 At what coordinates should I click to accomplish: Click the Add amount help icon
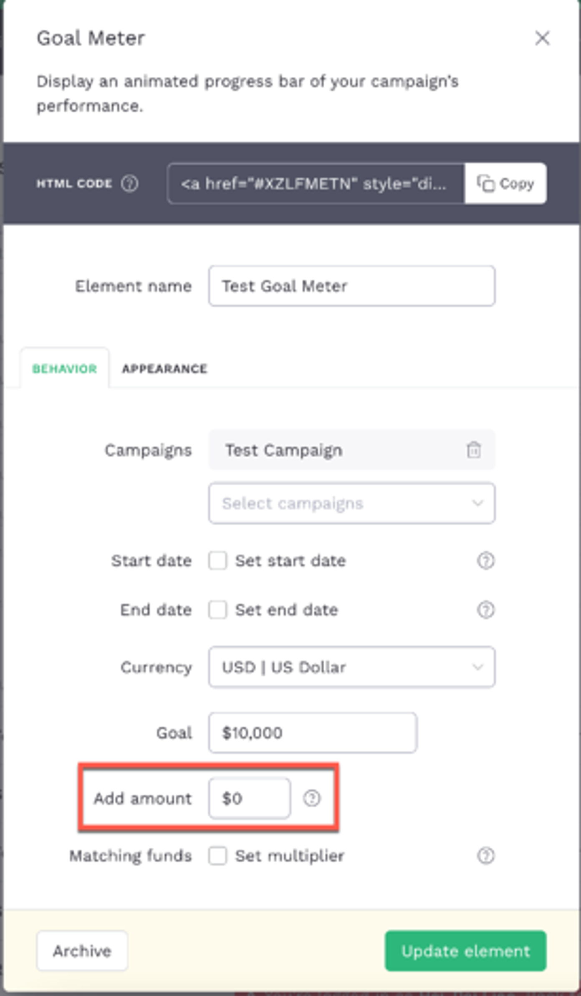tap(311, 798)
